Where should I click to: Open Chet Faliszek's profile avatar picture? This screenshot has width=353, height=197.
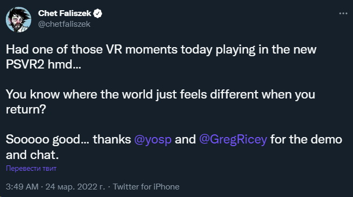pyautogui.click(x=19, y=20)
